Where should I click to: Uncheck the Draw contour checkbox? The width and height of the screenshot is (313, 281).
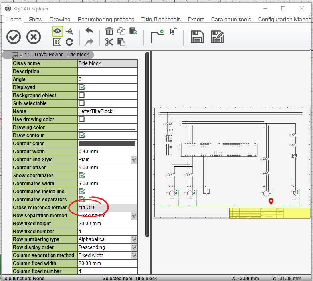coord(81,135)
